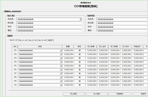Screen dimensions: 148x97
Task: Click the 単位 field in row 02
Action: [79, 54]
